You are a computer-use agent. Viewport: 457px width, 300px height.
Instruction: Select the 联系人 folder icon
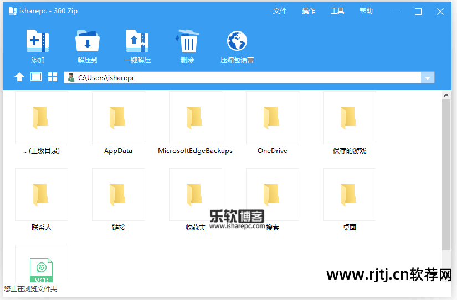click(x=40, y=194)
